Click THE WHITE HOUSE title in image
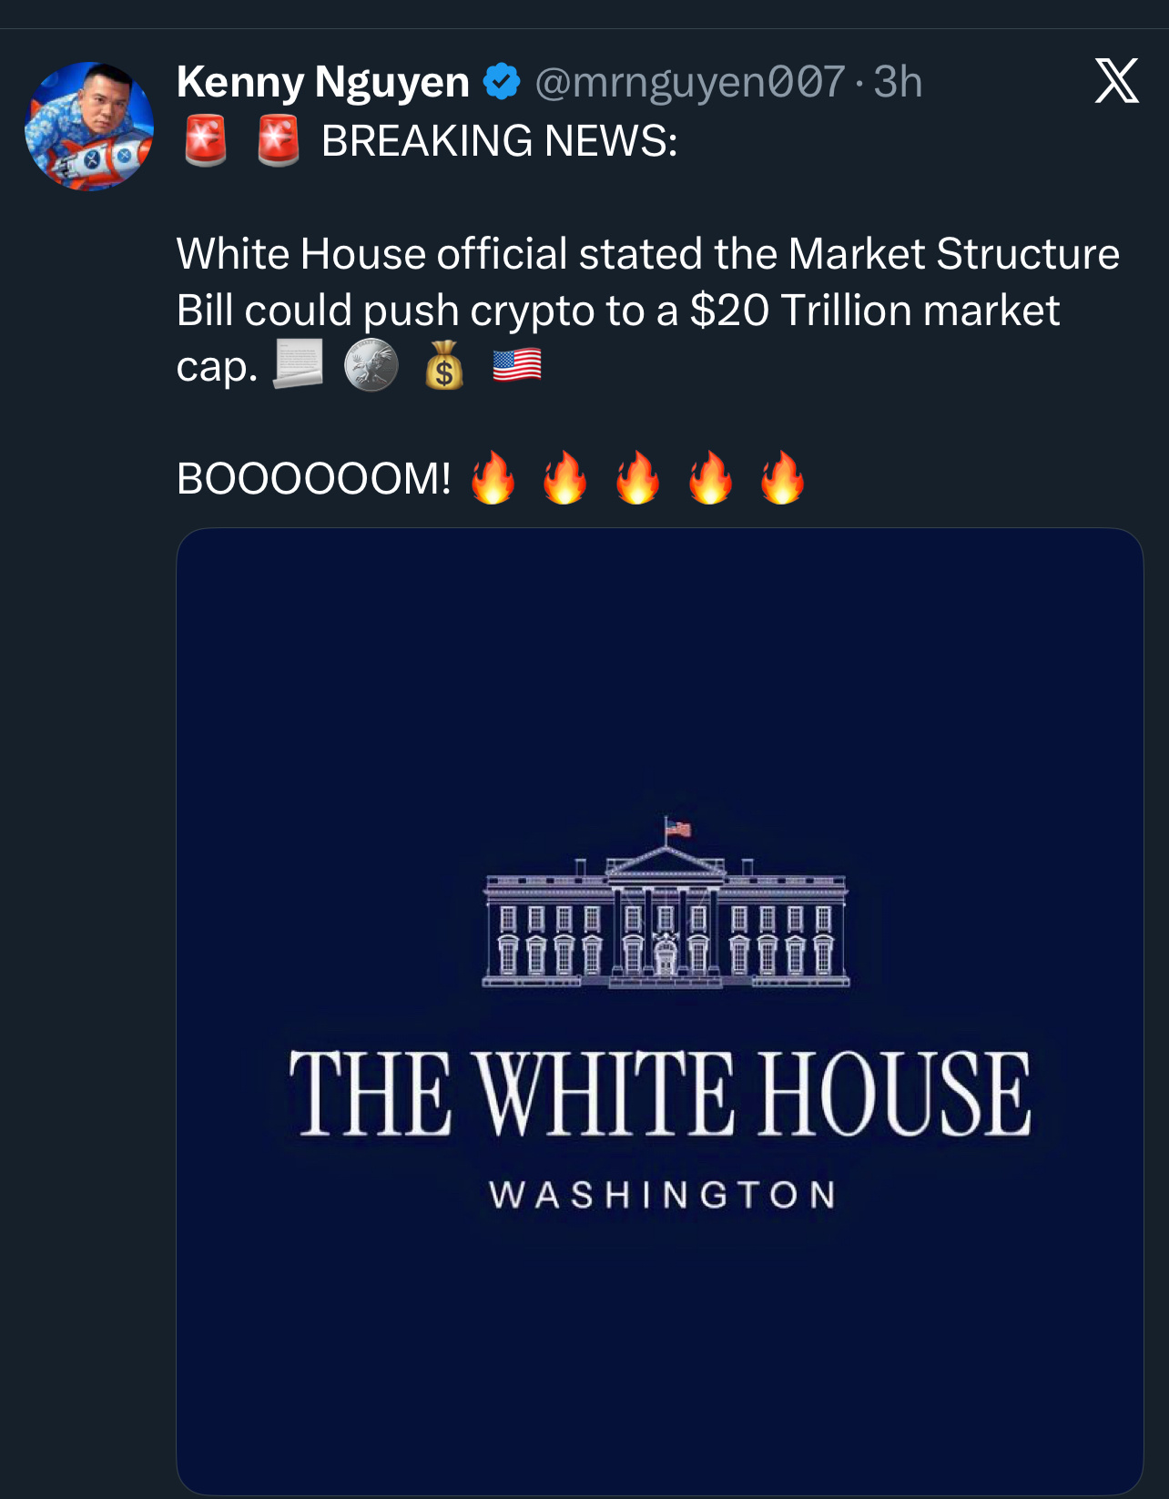1169x1499 pixels. 660,1093
